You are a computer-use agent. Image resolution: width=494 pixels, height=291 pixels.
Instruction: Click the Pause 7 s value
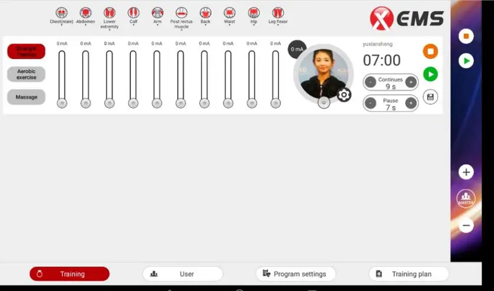coord(391,107)
